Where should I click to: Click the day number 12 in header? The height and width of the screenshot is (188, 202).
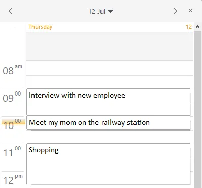coord(189,27)
